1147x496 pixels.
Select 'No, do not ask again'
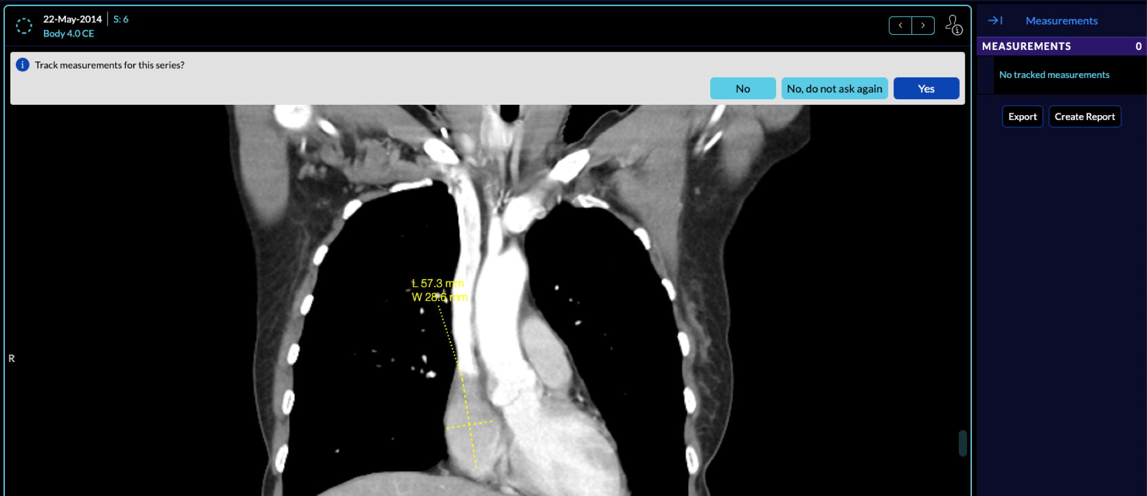point(834,89)
